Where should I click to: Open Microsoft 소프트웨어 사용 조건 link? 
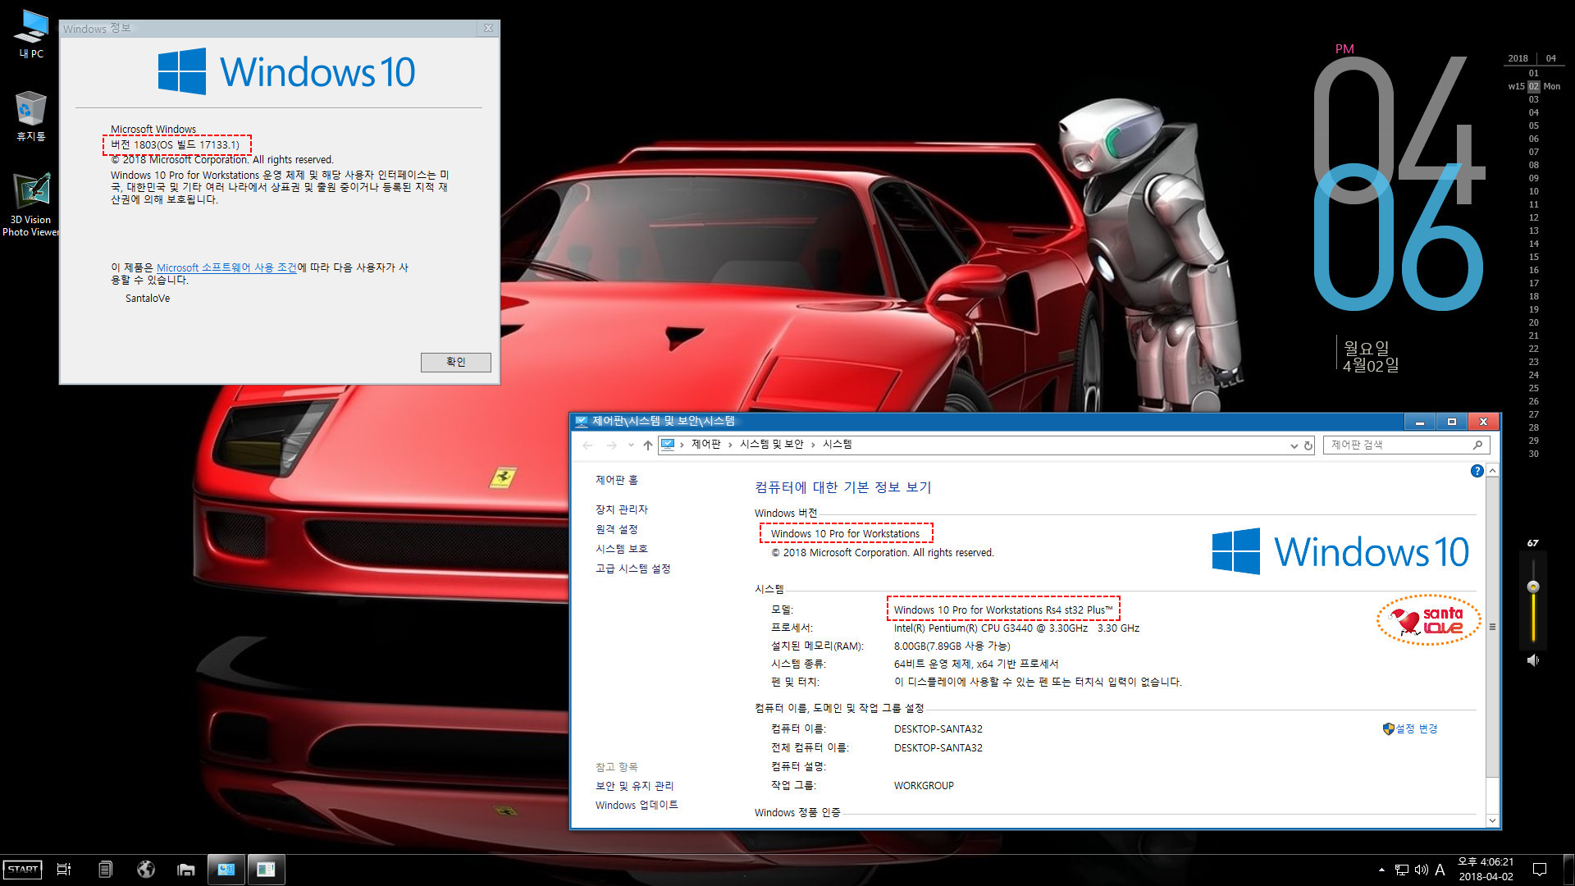coord(226,267)
